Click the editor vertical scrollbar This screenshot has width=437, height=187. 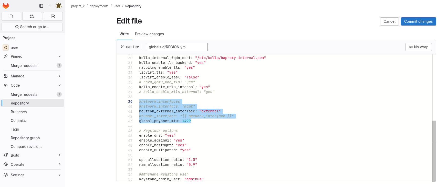pos(434,151)
